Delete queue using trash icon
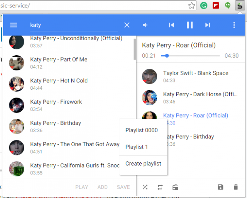Image resolution: width=247 pixels, height=198 pixels. click(x=236, y=187)
